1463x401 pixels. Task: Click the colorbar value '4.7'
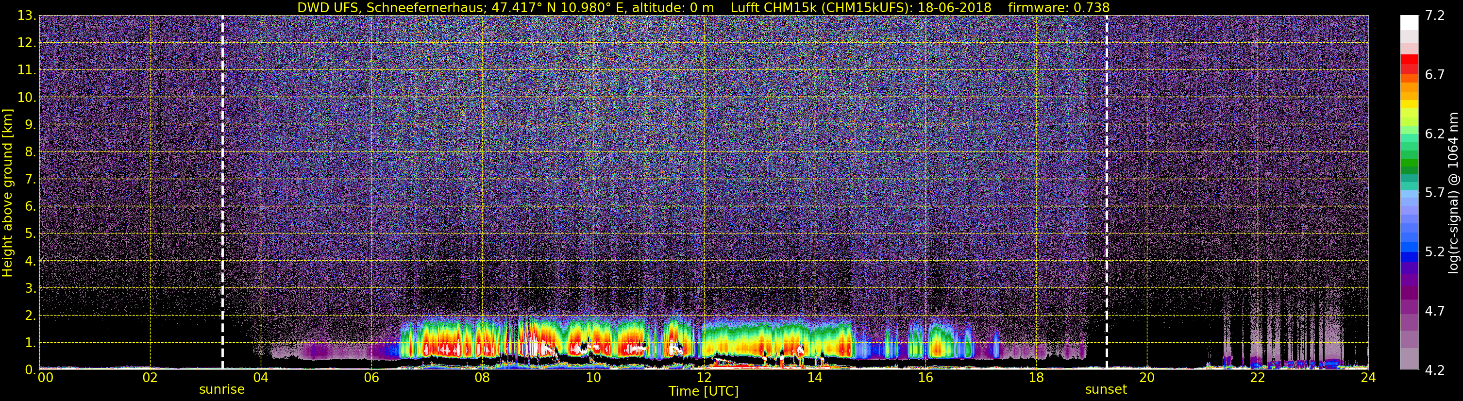click(1435, 311)
